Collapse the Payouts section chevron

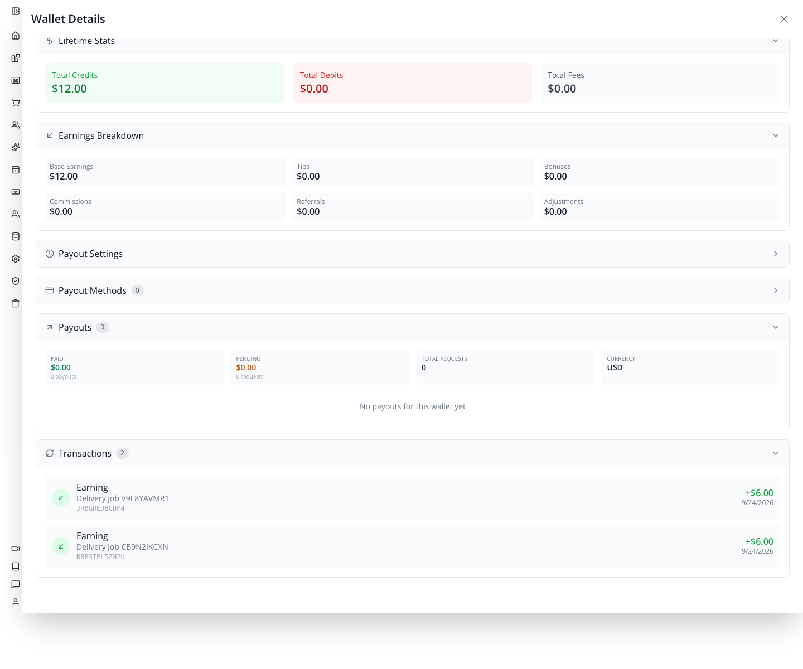[x=776, y=327]
